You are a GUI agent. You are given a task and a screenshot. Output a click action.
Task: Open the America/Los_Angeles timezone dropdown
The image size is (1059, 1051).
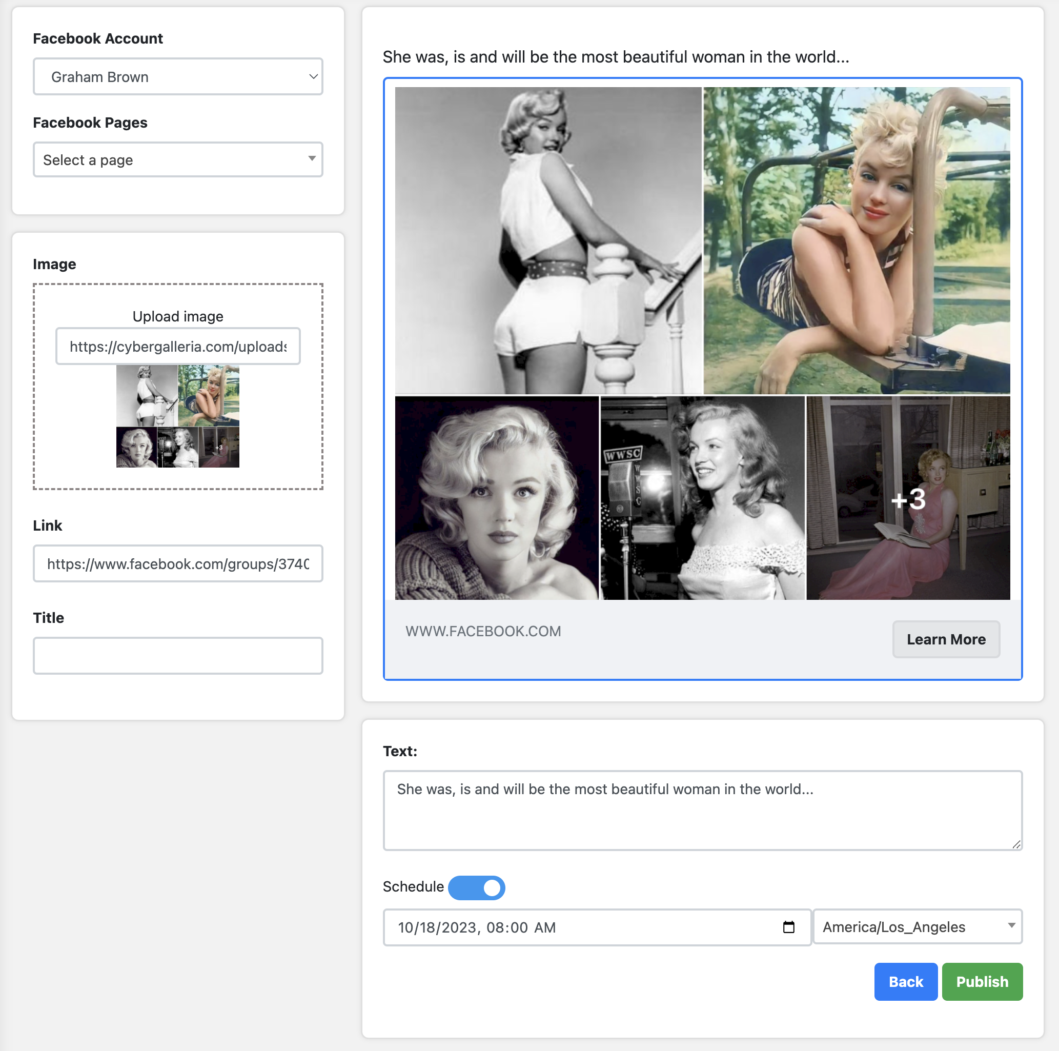pyautogui.click(x=917, y=926)
